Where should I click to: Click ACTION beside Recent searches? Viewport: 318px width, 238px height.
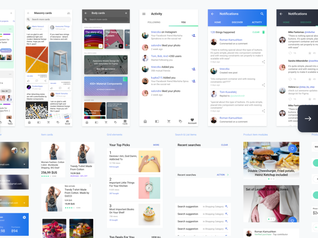tap(221, 175)
